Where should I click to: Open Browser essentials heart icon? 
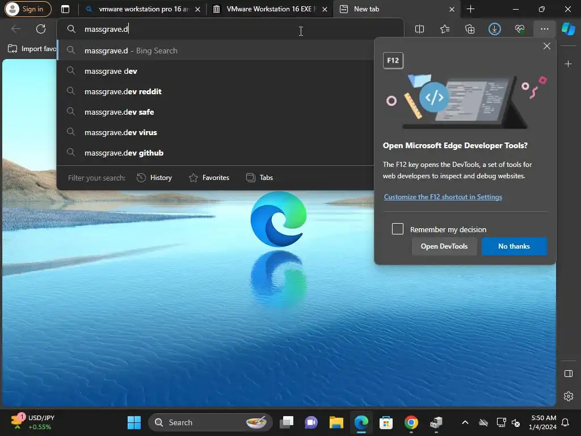520,29
